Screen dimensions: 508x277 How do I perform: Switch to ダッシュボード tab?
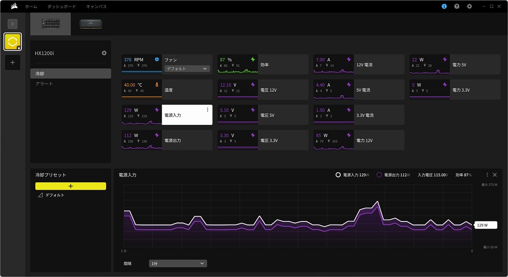(62, 6)
